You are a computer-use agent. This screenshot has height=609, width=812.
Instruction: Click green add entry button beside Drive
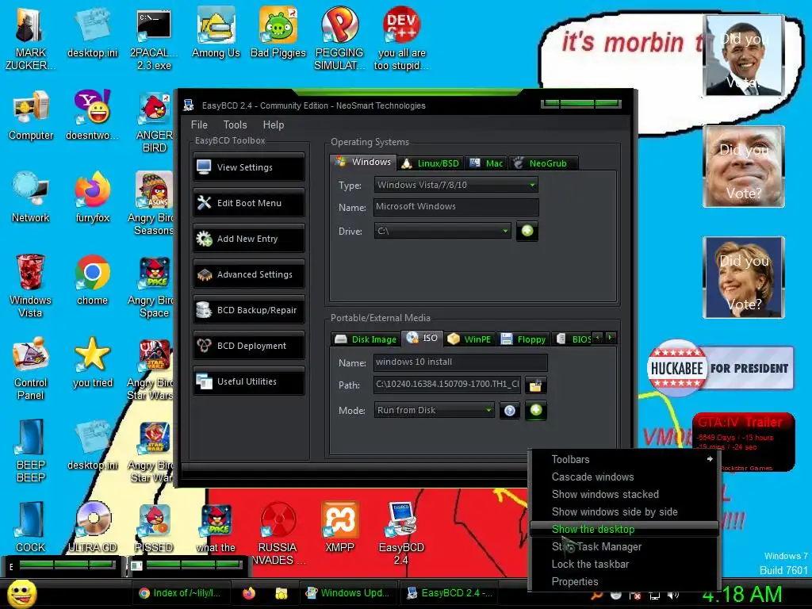pos(527,231)
